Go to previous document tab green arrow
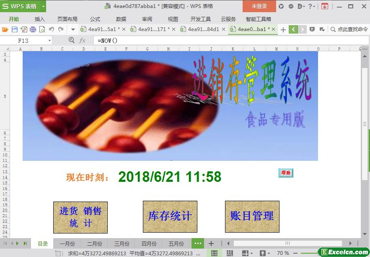This screenshot has height=257, width=370. pos(293,29)
